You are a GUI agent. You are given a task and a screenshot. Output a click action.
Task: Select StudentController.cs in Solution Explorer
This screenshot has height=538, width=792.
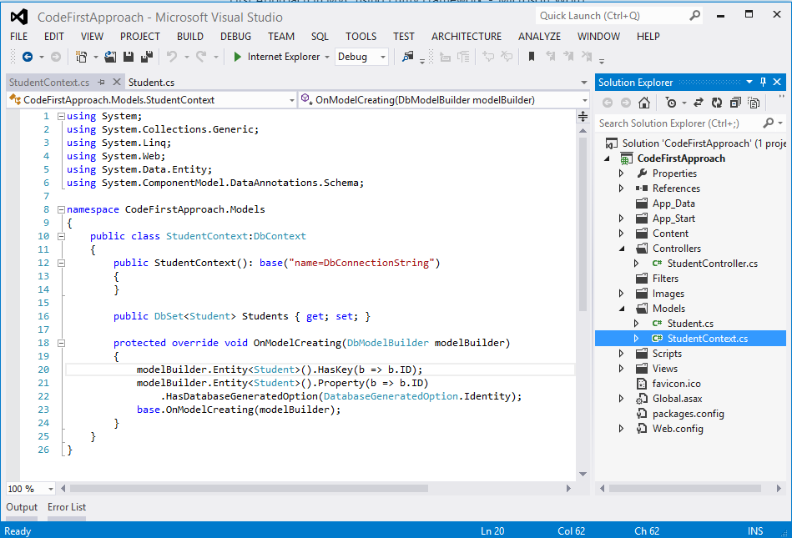(x=712, y=264)
